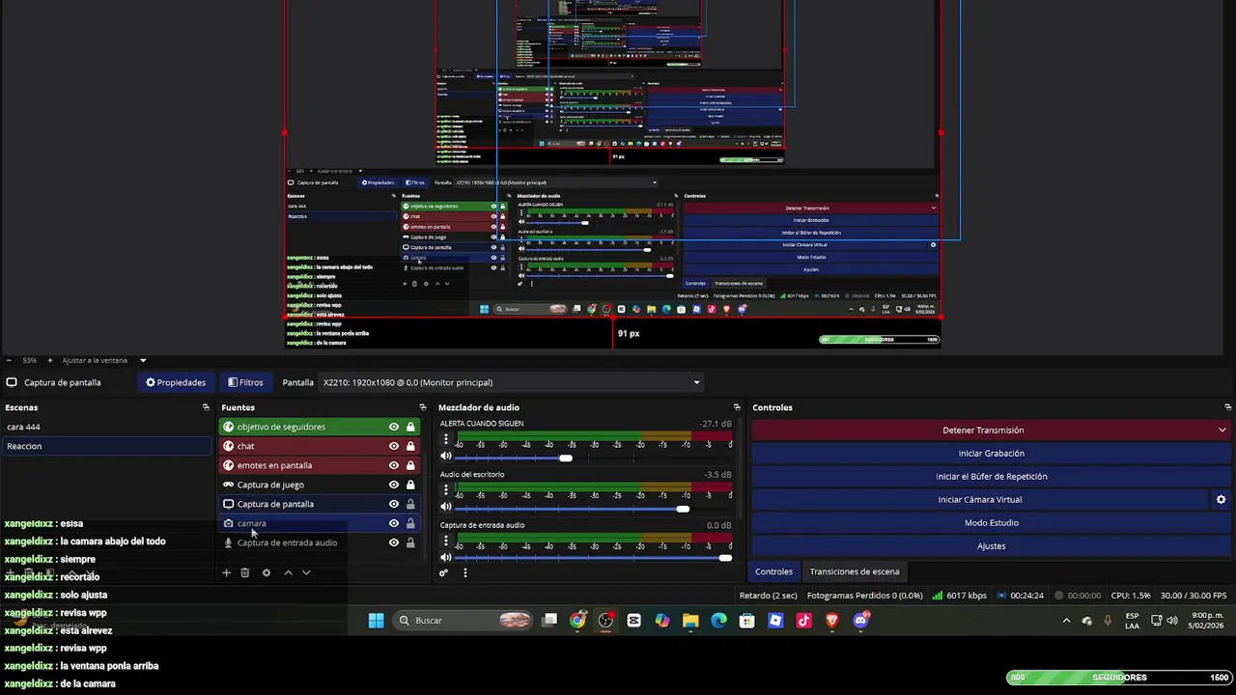Click the Windows taskbar Buscar search box

click(x=465, y=621)
